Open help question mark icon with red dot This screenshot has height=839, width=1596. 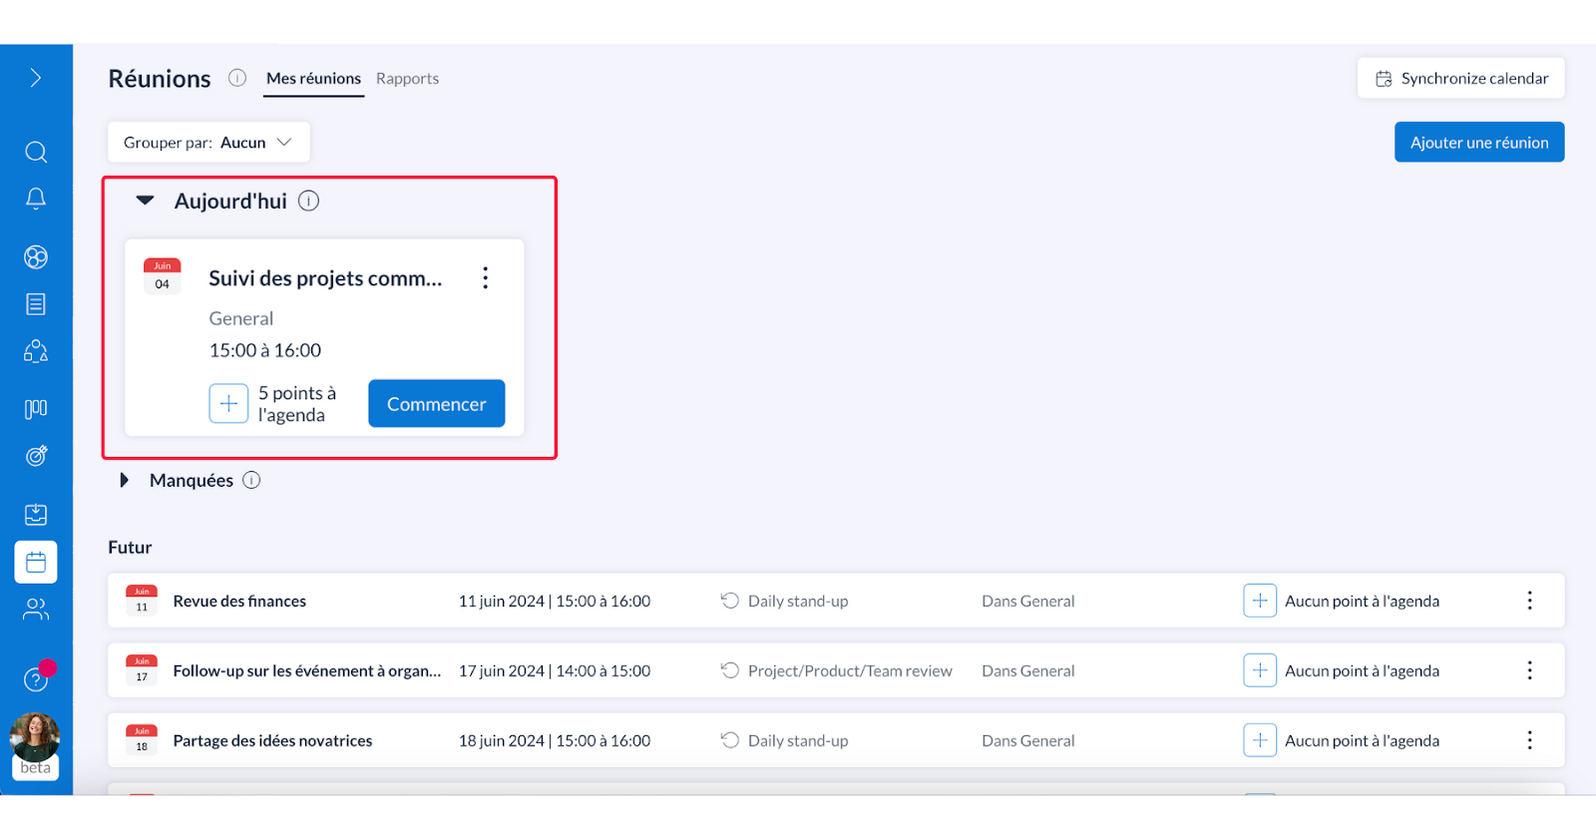tap(36, 679)
